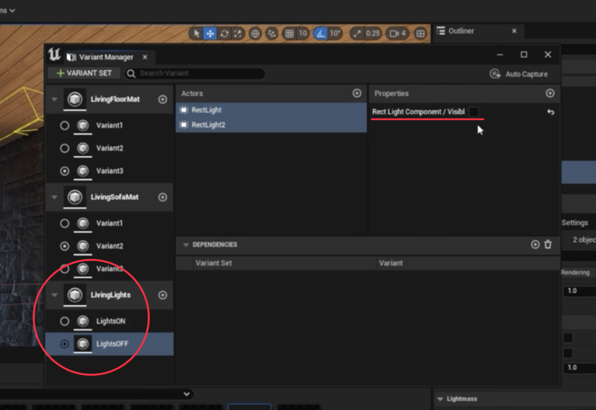Click the Auto Capture button

click(519, 74)
